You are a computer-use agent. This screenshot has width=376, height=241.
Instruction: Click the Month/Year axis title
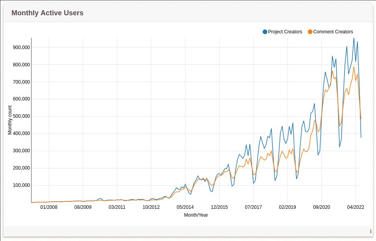tap(196, 215)
